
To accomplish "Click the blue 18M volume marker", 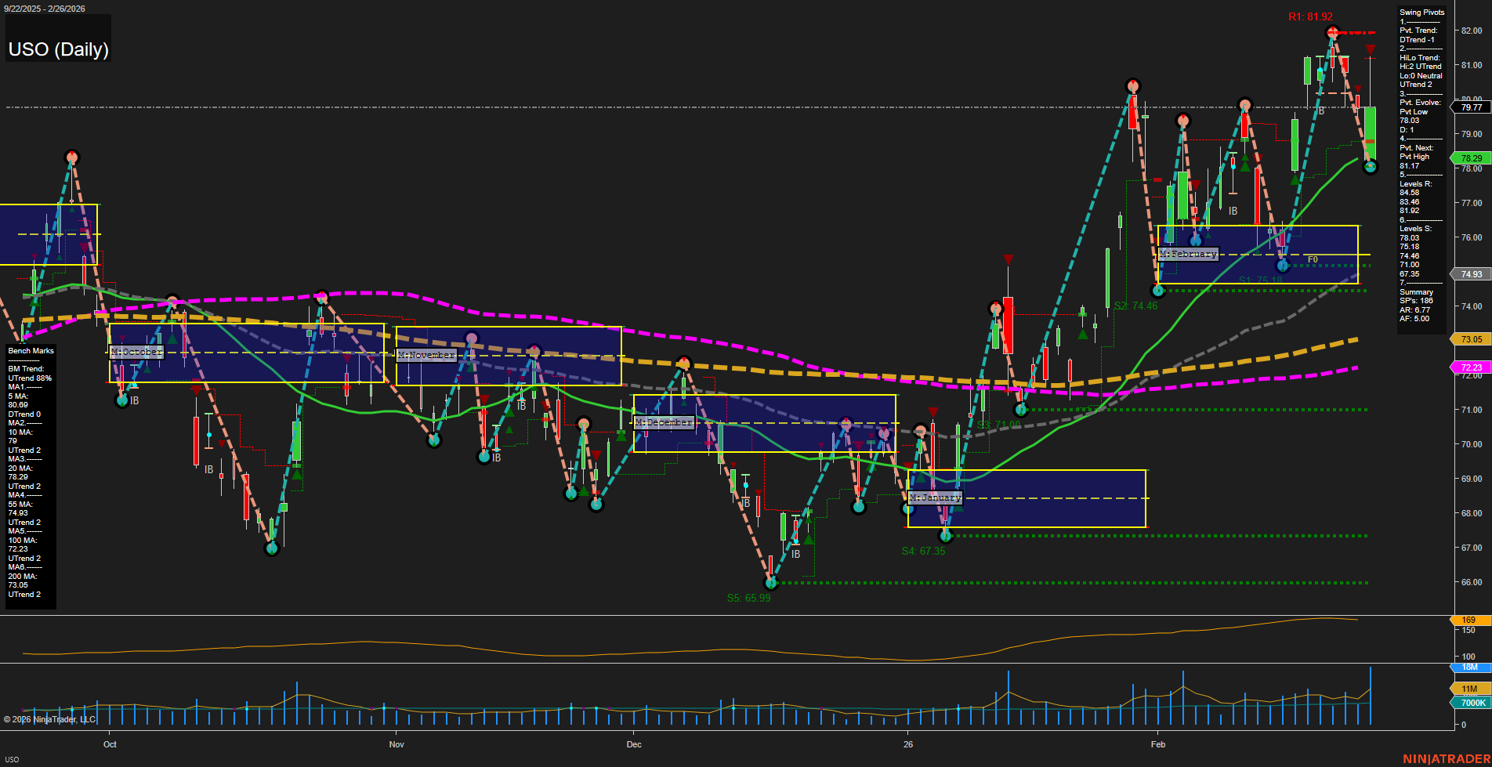I will [x=1471, y=667].
